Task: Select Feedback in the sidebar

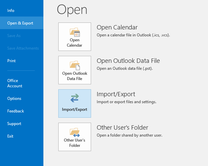Action: (16, 111)
